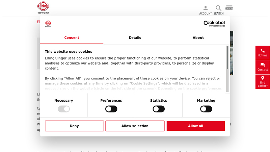
Task: Click the Elring logo in the header
Action: coord(43,7)
